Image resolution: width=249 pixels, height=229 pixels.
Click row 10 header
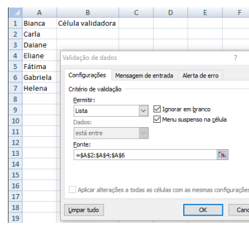pos(15,120)
